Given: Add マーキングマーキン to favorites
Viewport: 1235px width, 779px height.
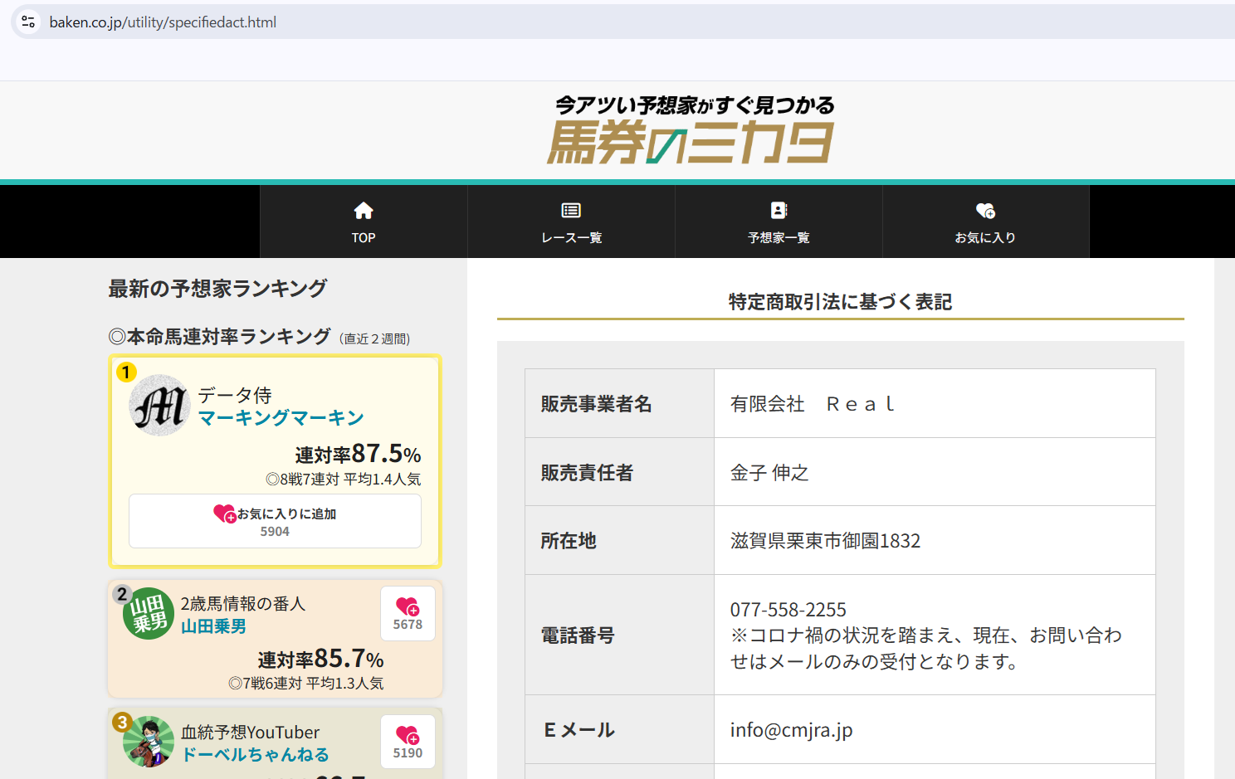Looking at the screenshot, I should click(275, 521).
